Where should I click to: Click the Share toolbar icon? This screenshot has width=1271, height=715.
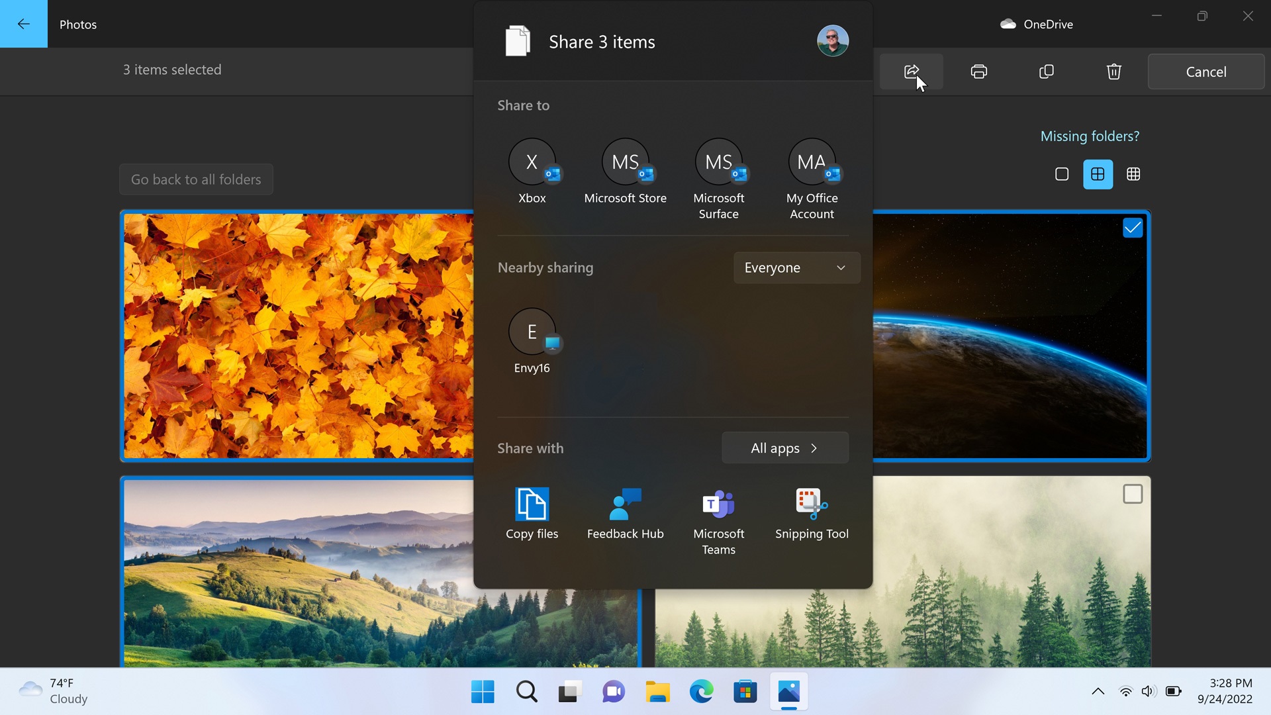pyautogui.click(x=911, y=71)
